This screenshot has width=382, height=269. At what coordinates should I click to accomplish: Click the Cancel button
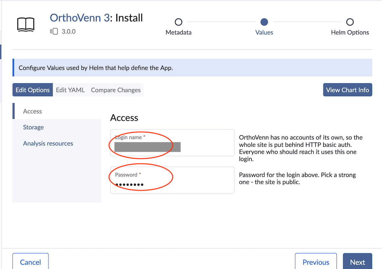click(x=31, y=262)
